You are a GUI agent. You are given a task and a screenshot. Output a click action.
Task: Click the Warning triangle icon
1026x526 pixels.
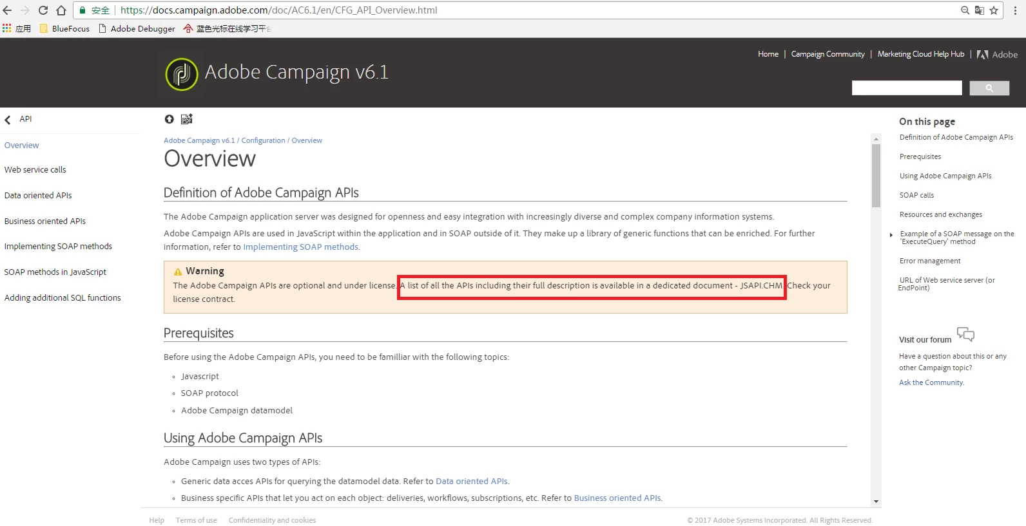coord(178,272)
